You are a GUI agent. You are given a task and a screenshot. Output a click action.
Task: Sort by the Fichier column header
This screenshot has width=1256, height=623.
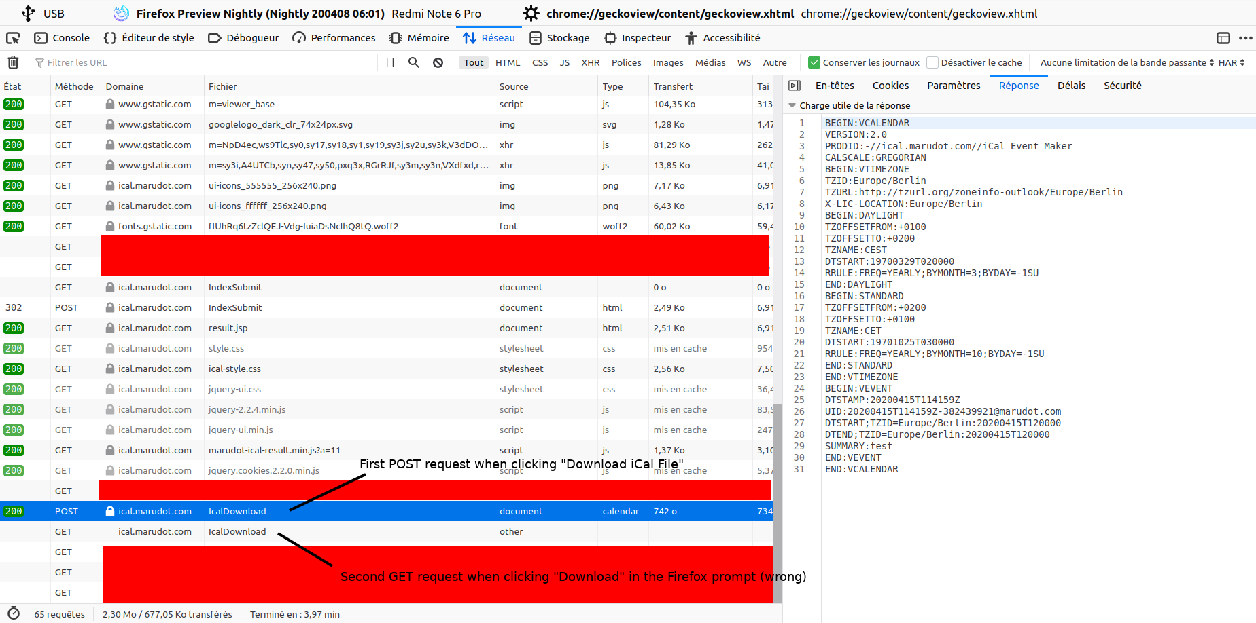point(349,86)
